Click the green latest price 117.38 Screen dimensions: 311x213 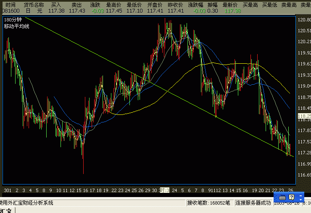point(233,11)
